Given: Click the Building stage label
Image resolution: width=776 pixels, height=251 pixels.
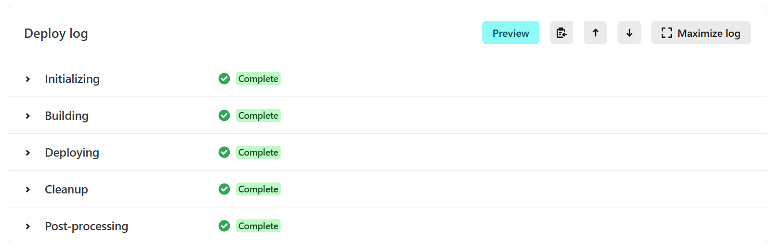Looking at the screenshot, I should pos(67,116).
